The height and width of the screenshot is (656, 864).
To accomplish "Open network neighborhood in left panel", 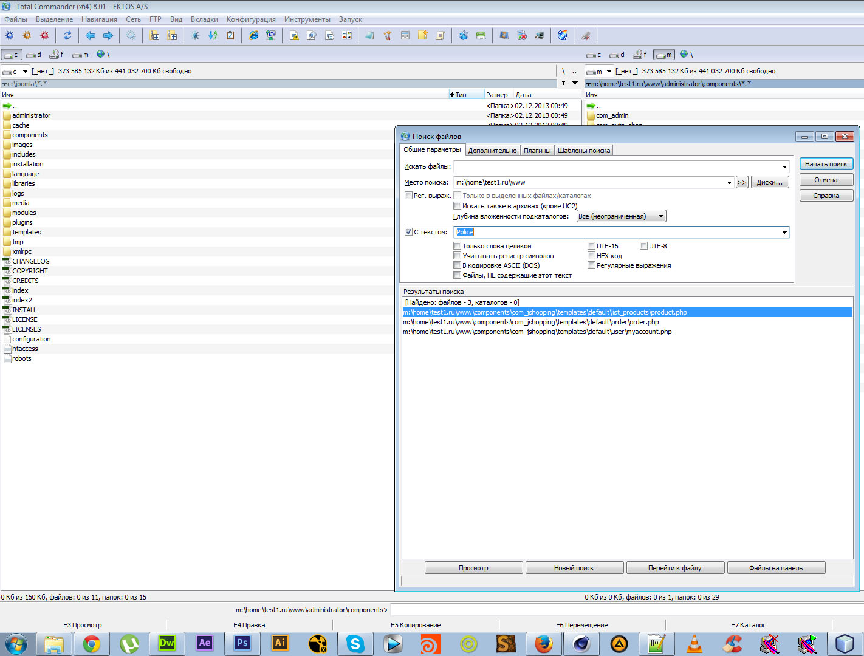I will click(x=103, y=55).
